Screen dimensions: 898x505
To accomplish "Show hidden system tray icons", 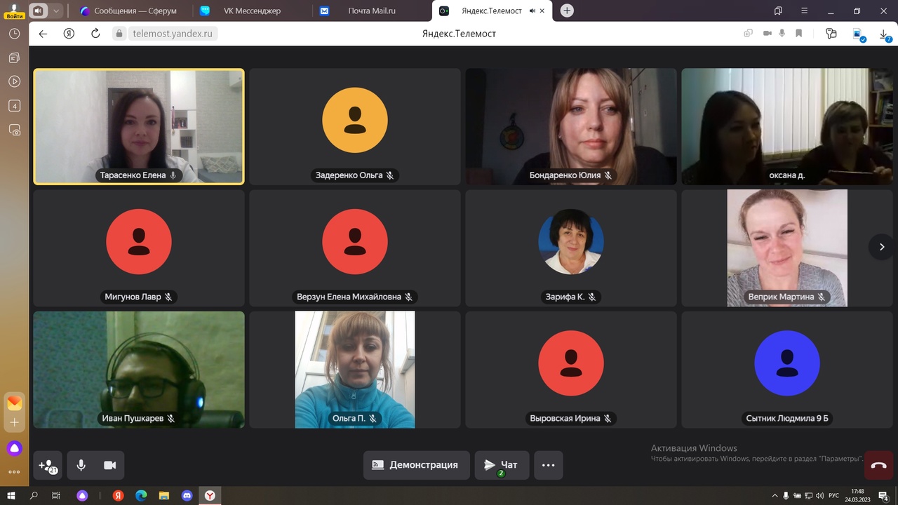I will pyautogui.click(x=775, y=495).
